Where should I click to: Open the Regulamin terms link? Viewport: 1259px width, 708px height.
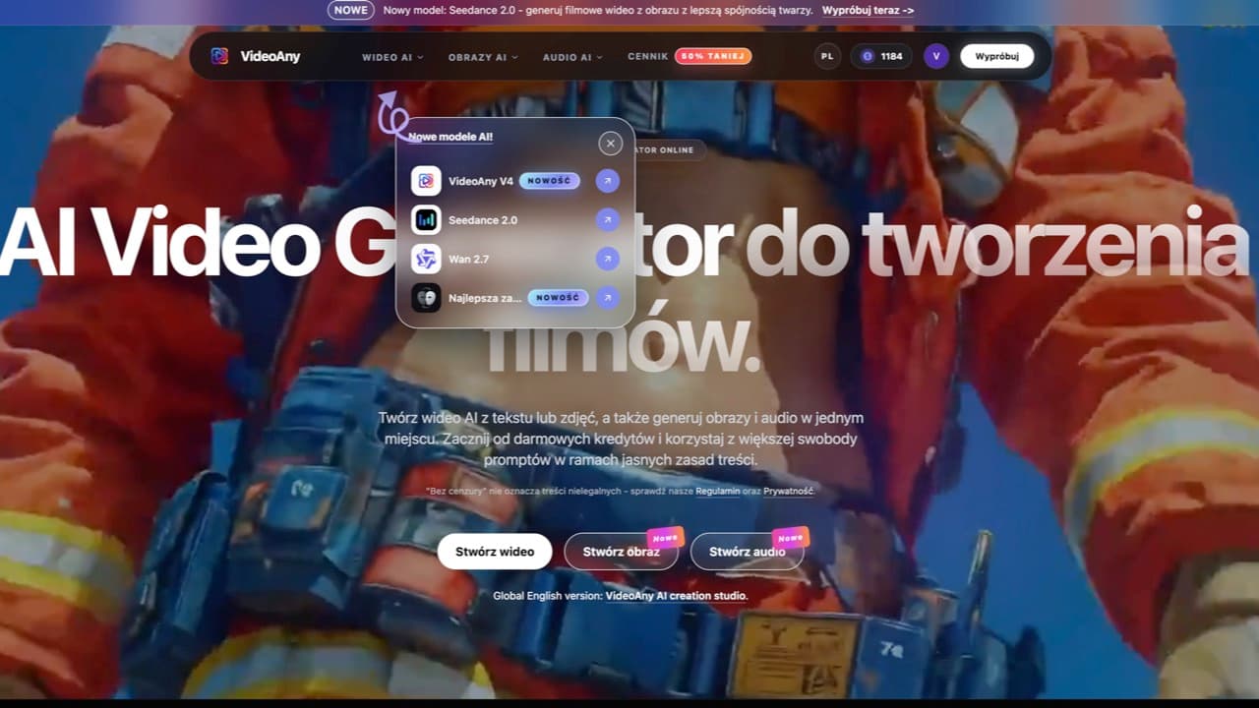click(x=717, y=491)
